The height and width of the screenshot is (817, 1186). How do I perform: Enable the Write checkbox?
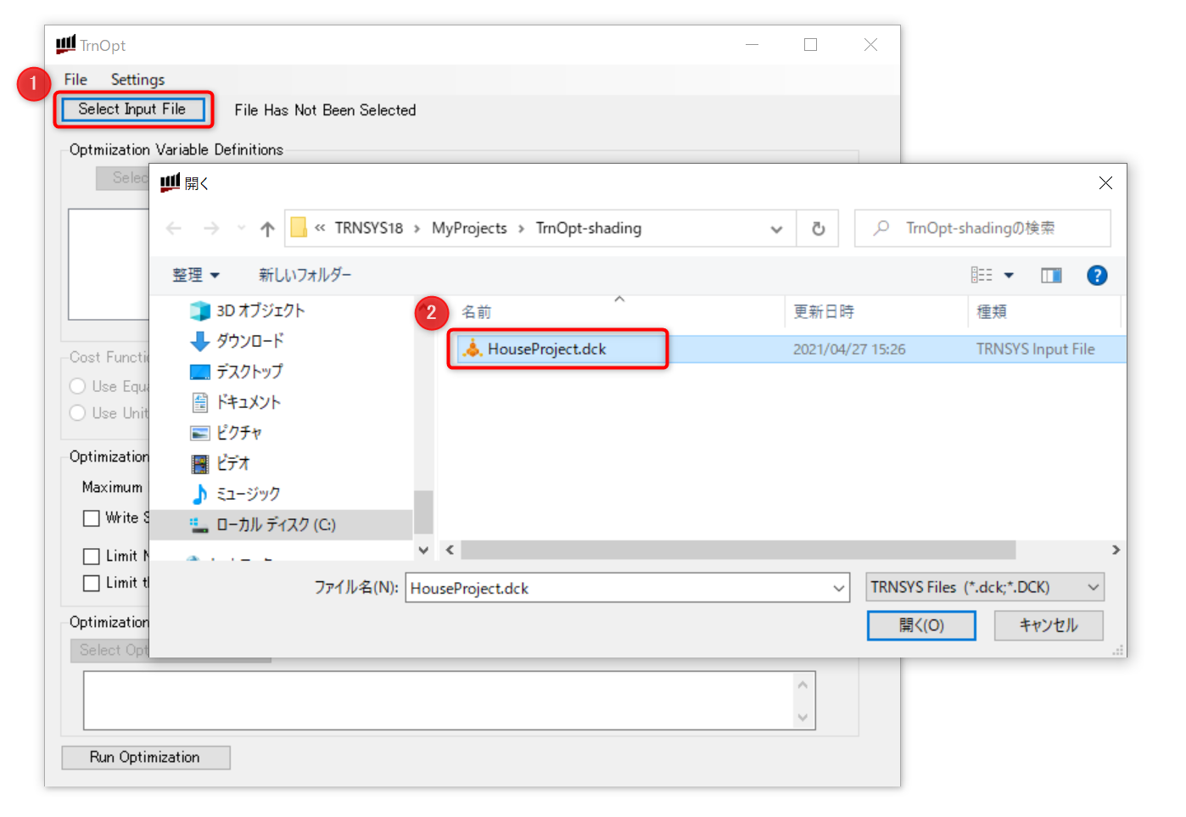[92, 518]
